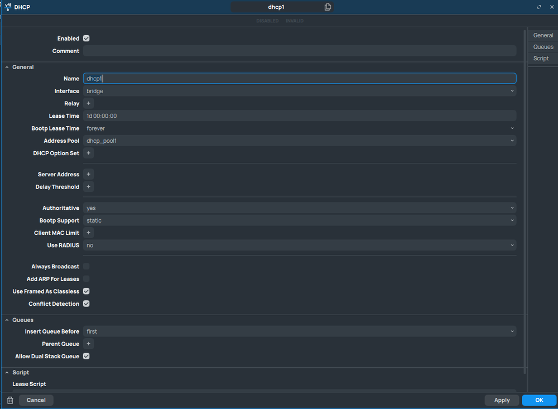Viewport: 558px width, 409px height.
Task: Add a Delay Threshold with plus icon
Action: tap(88, 186)
